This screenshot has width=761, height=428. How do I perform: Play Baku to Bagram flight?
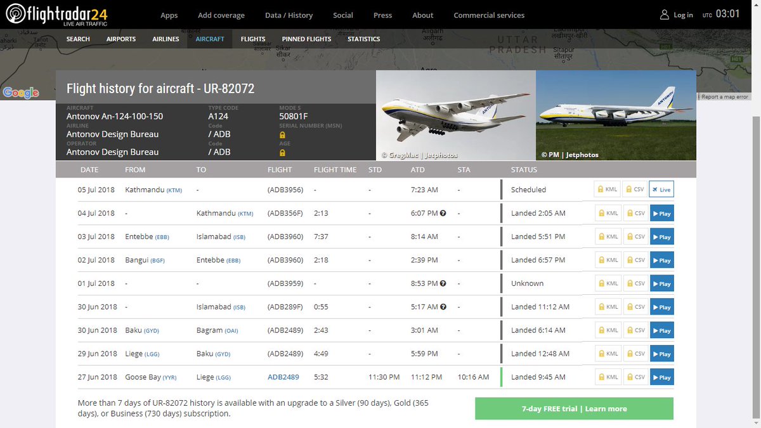(x=661, y=330)
